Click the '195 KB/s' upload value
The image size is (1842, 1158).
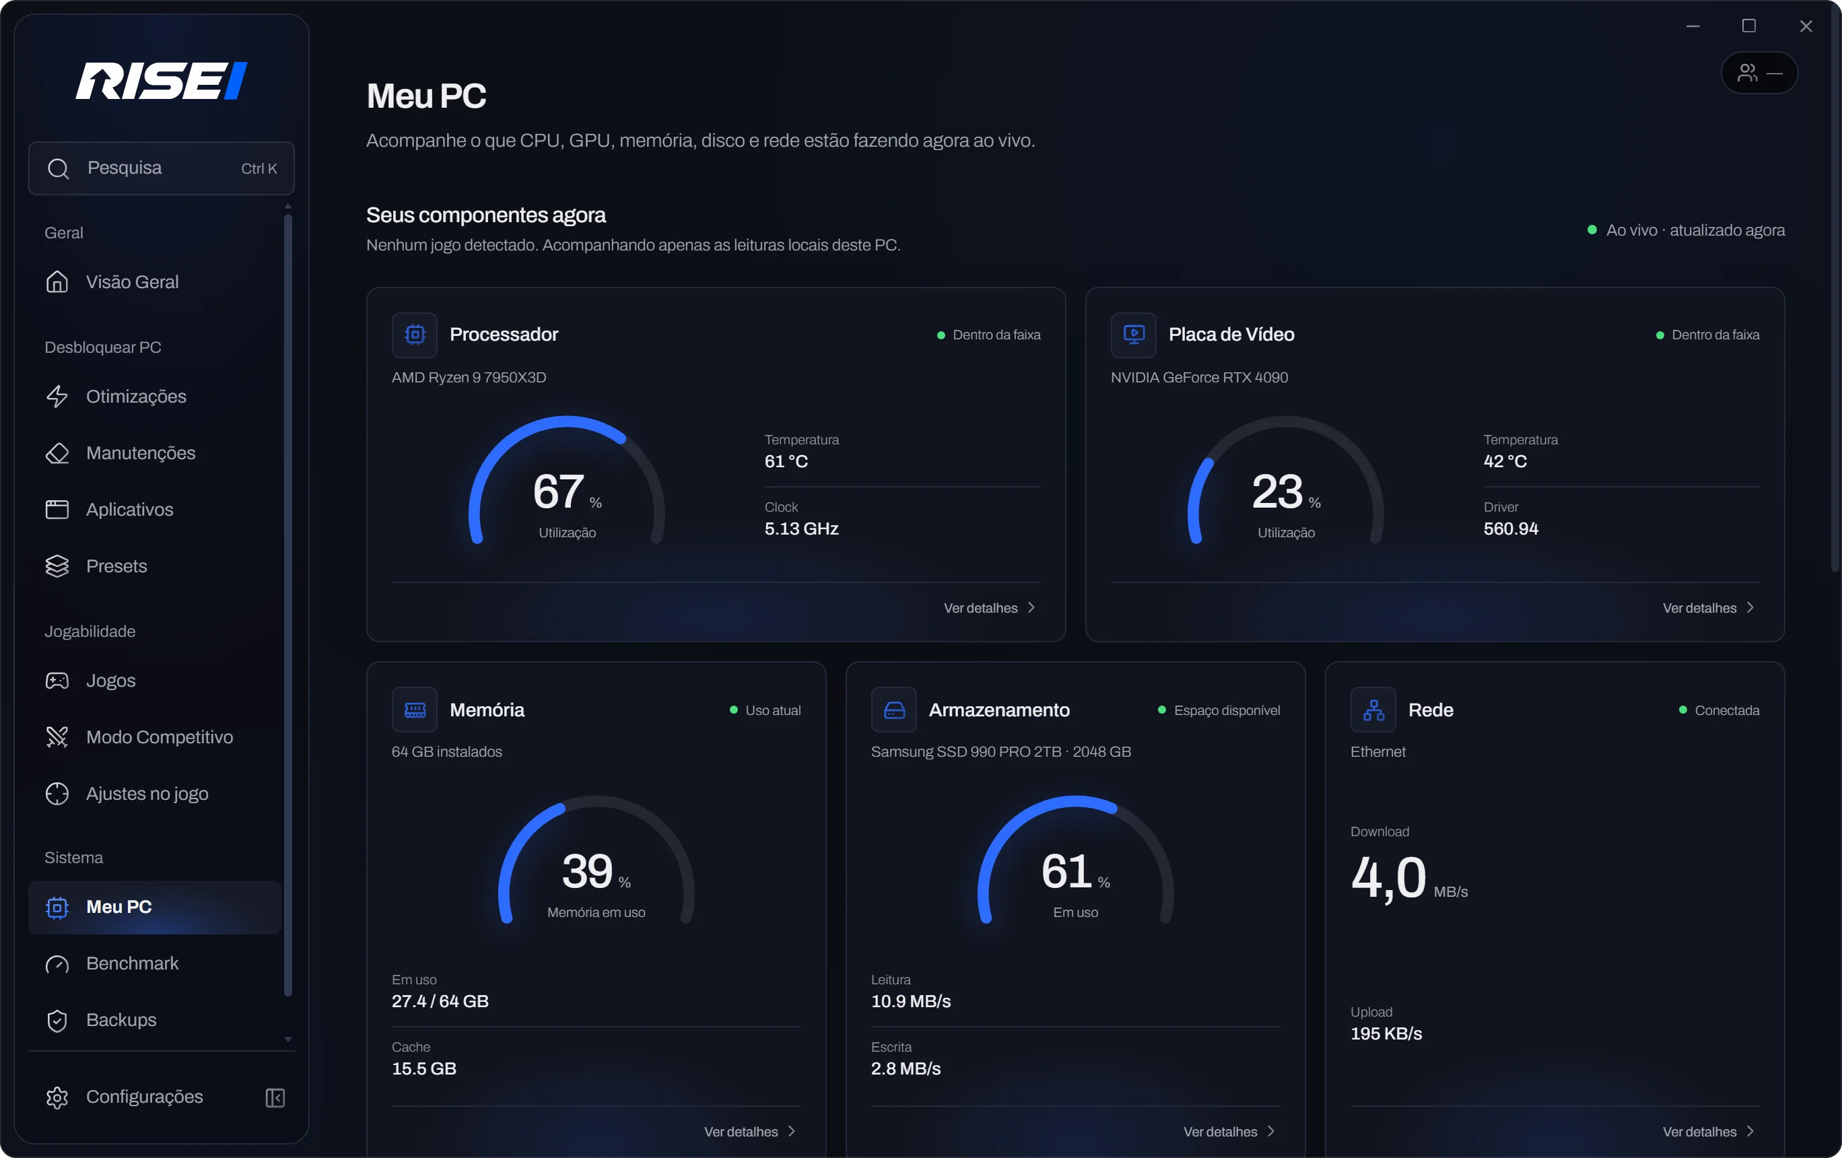pyautogui.click(x=1386, y=1034)
